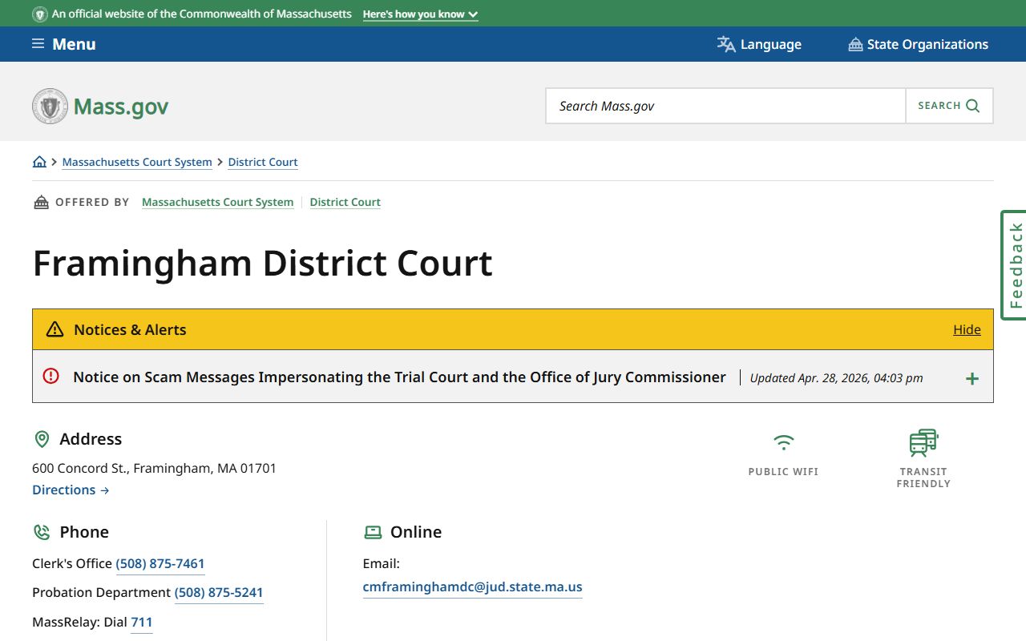Click MassRelay 711 number
This screenshot has height=641, width=1026.
141,622
